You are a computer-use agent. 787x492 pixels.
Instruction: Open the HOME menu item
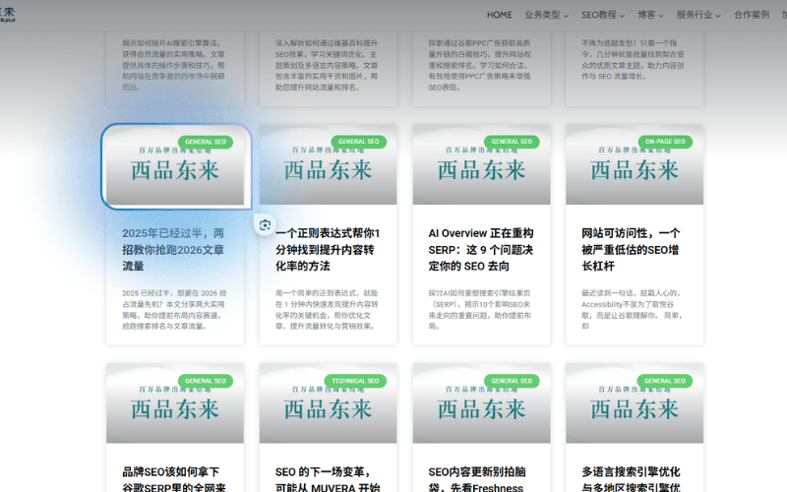(x=500, y=15)
